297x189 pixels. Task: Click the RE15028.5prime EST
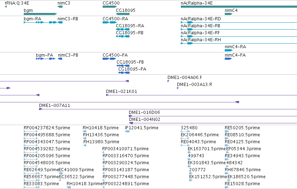click(x=227, y=187)
